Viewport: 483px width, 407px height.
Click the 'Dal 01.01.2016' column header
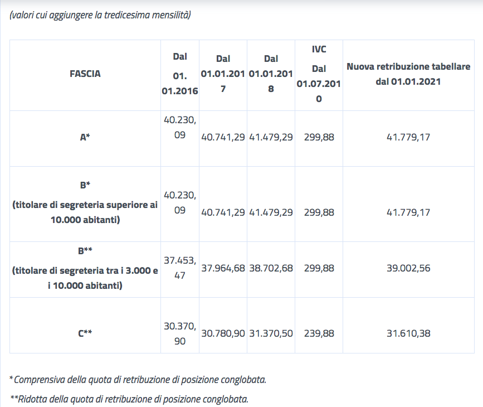point(180,74)
